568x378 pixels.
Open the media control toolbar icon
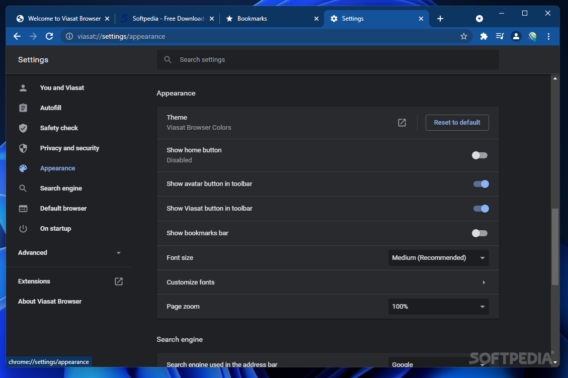pyautogui.click(x=500, y=36)
